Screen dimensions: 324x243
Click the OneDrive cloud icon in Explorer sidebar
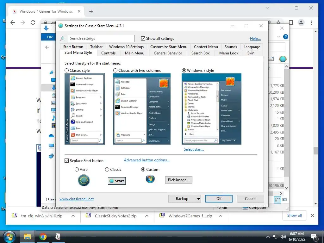(x=51, y=136)
